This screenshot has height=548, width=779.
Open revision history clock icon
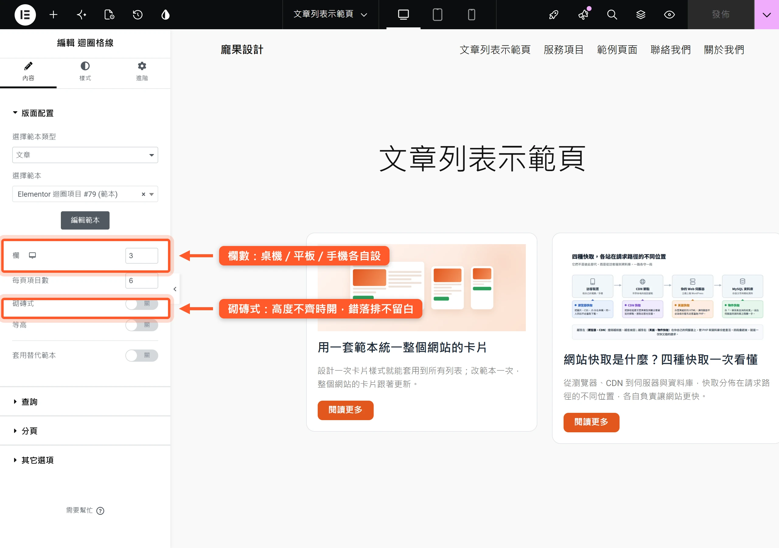[x=138, y=15]
